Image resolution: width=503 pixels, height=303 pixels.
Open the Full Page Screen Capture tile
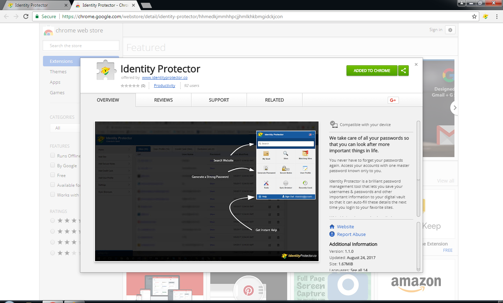coord(333,286)
